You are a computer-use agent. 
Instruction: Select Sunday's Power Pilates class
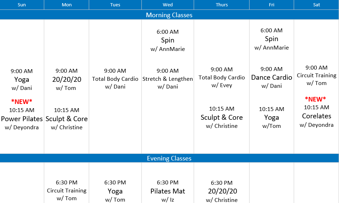pos(22,119)
